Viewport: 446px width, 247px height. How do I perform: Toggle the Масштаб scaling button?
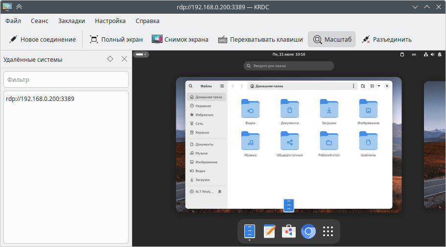(x=331, y=39)
